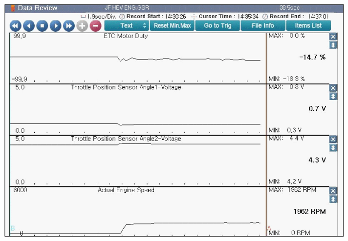Open the Items List
Viewport: 348px width, 241px height.
[308, 25]
